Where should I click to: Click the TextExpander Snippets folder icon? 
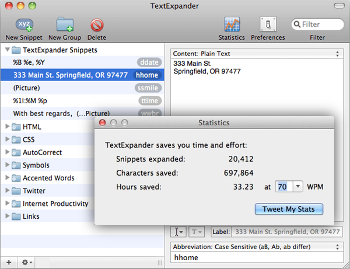[16, 50]
